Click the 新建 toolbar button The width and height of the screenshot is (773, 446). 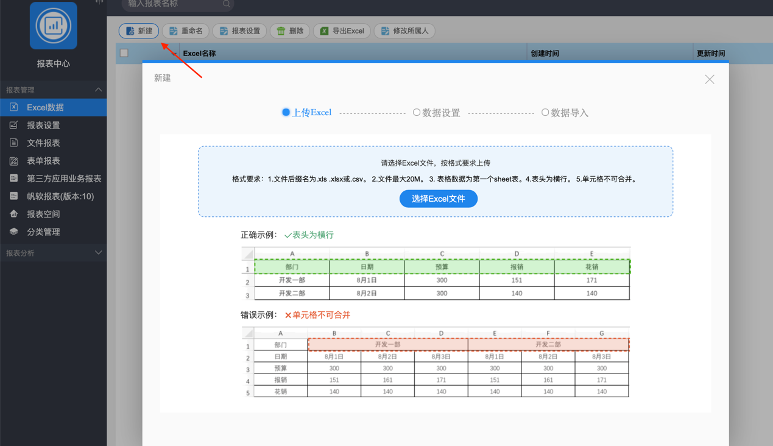click(139, 31)
